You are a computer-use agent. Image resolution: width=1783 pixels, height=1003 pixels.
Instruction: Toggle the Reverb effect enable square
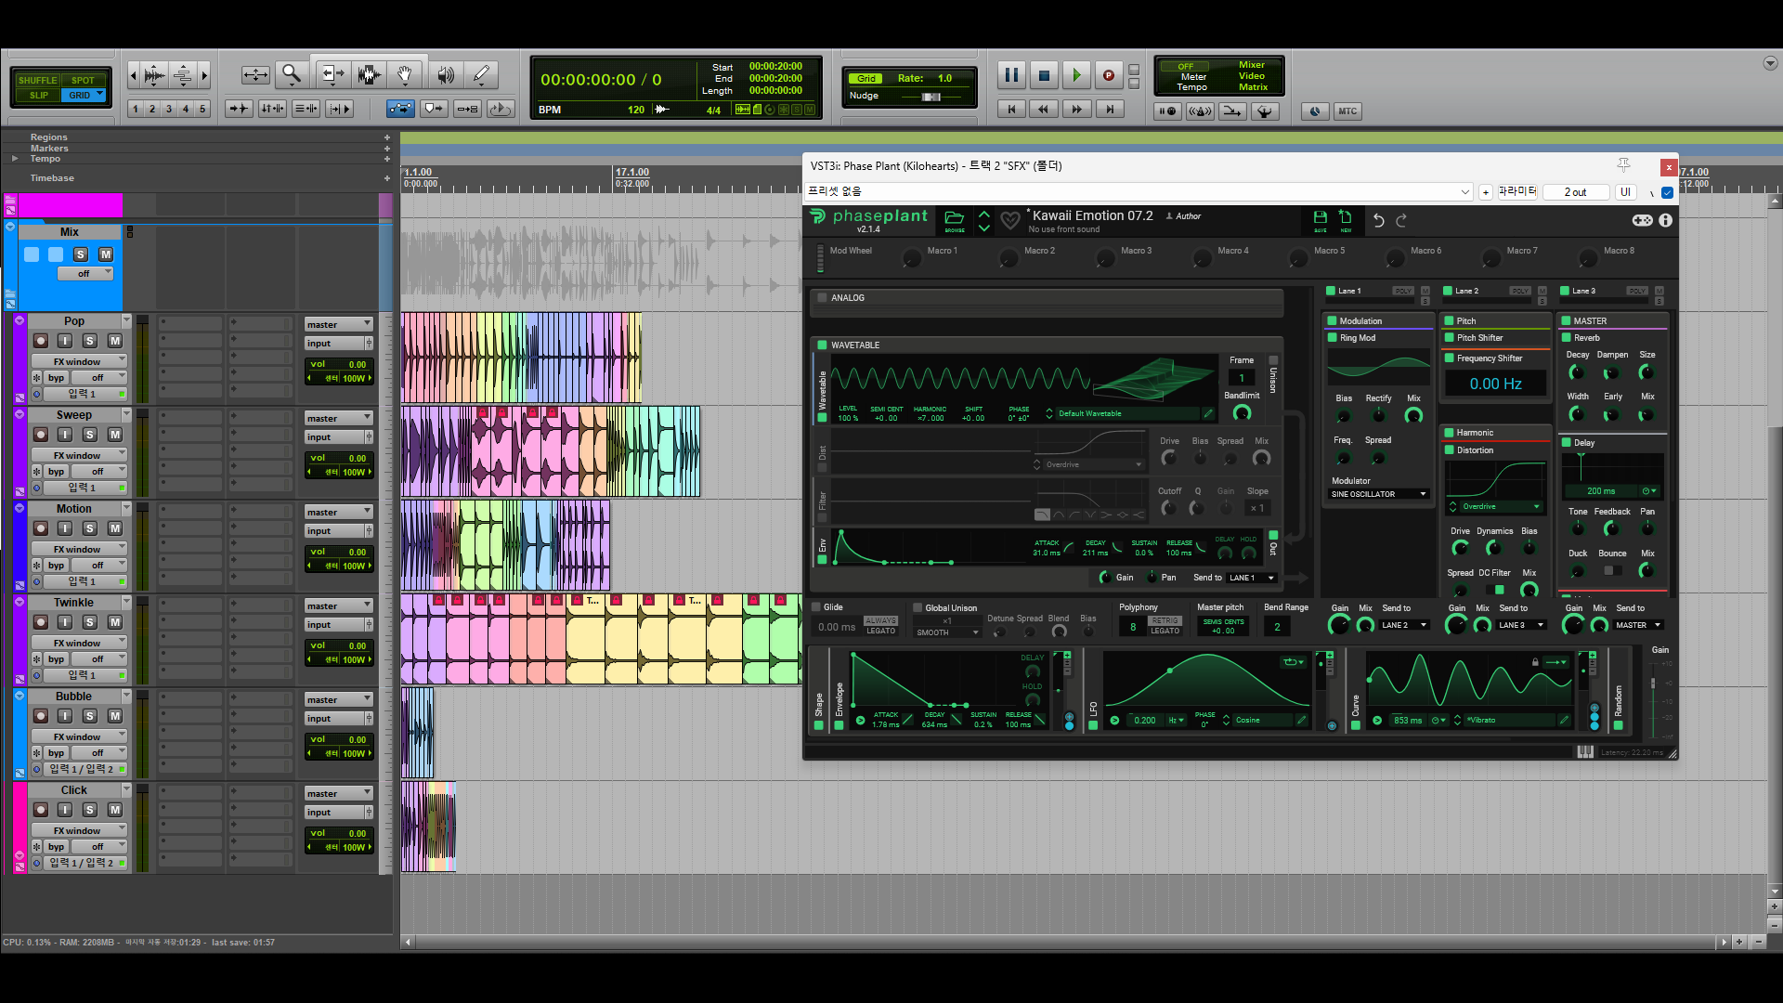(1567, 338)
